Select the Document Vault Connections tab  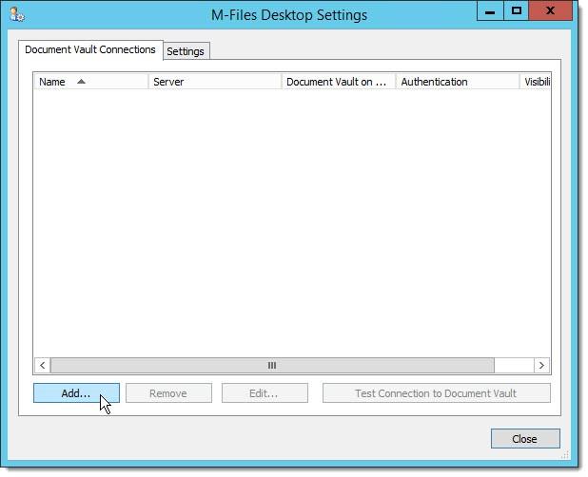tap(90, 49)
